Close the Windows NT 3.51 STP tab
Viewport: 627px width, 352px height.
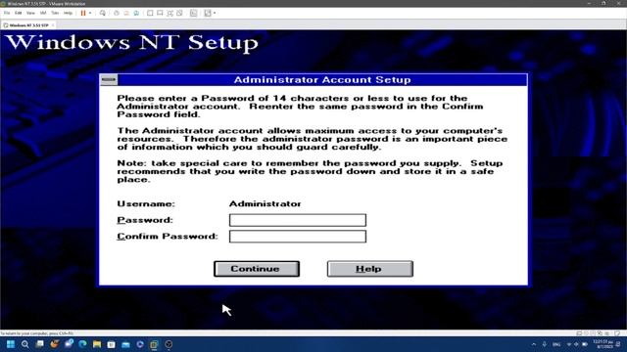click(53, 25)
